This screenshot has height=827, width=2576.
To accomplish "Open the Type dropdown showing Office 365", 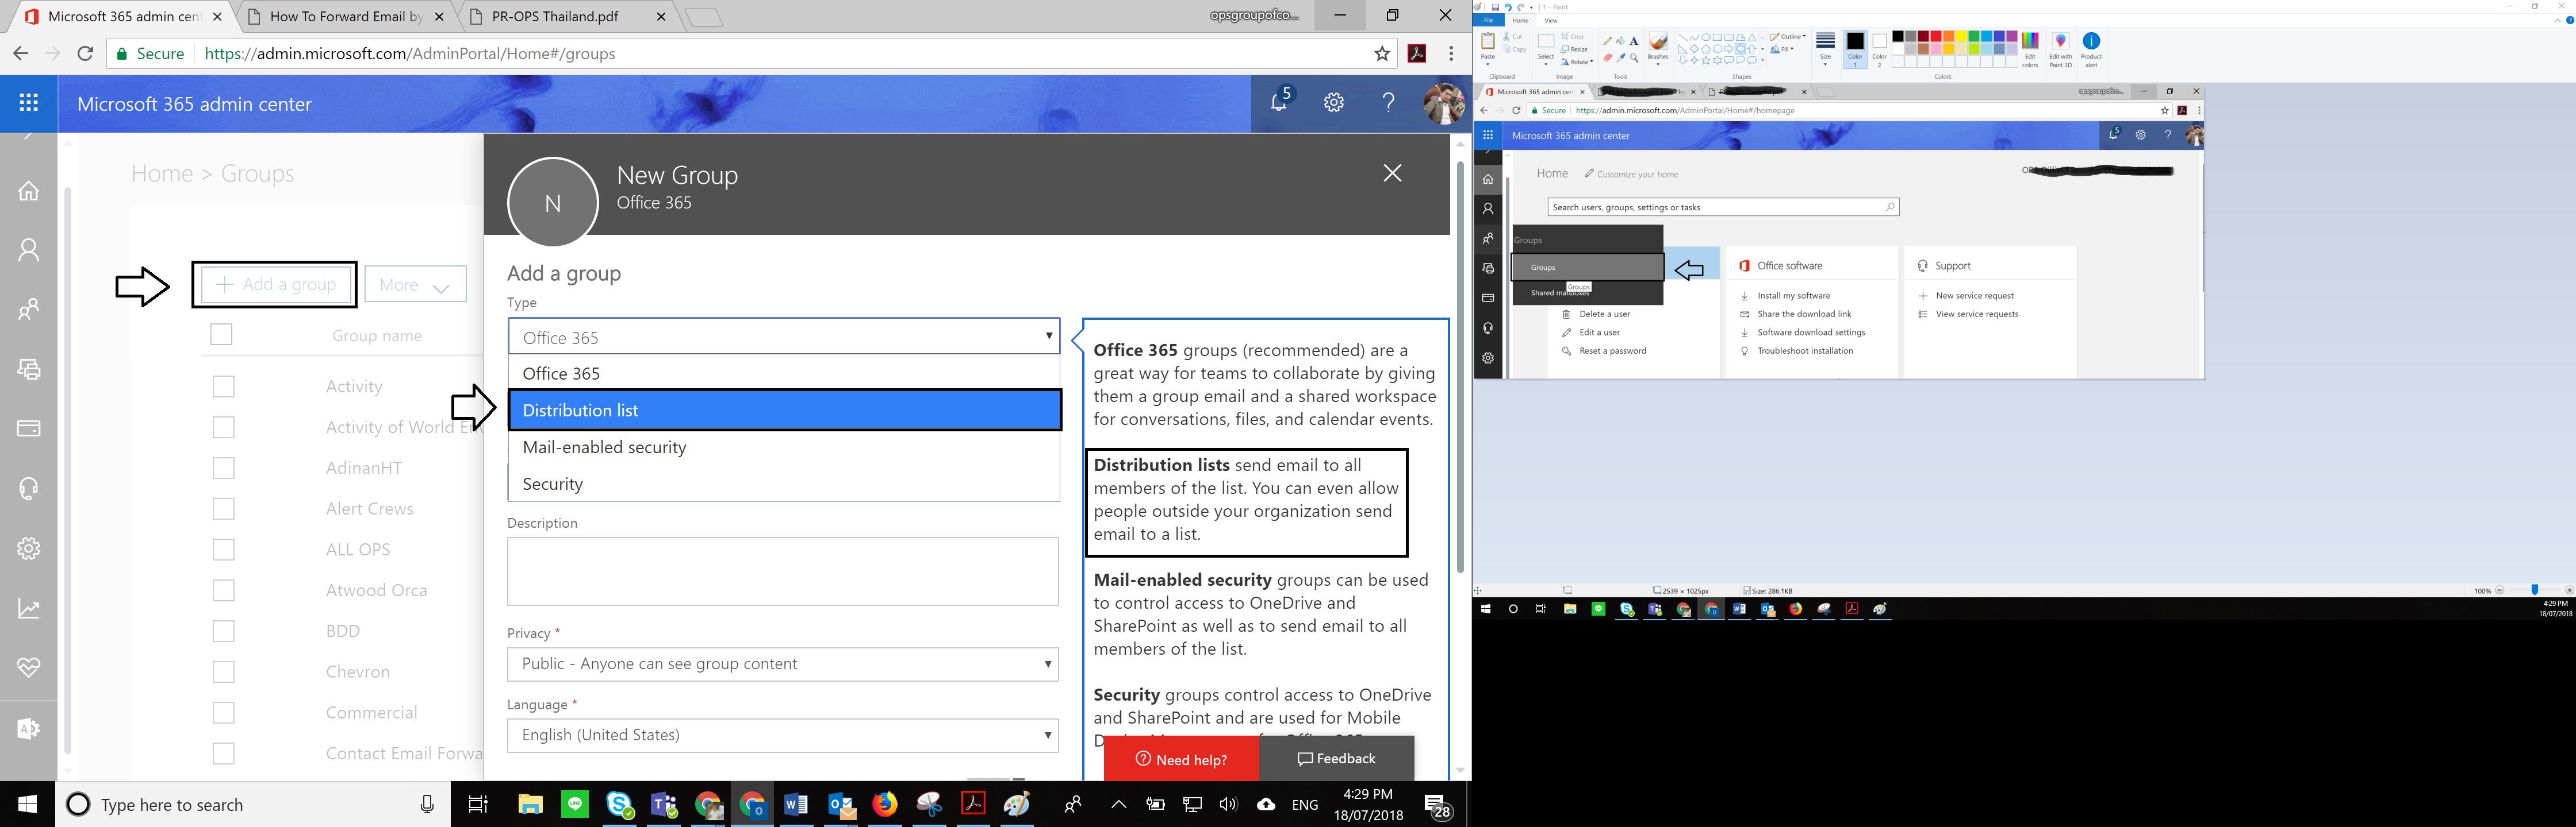I will click(x=783, y=337).
